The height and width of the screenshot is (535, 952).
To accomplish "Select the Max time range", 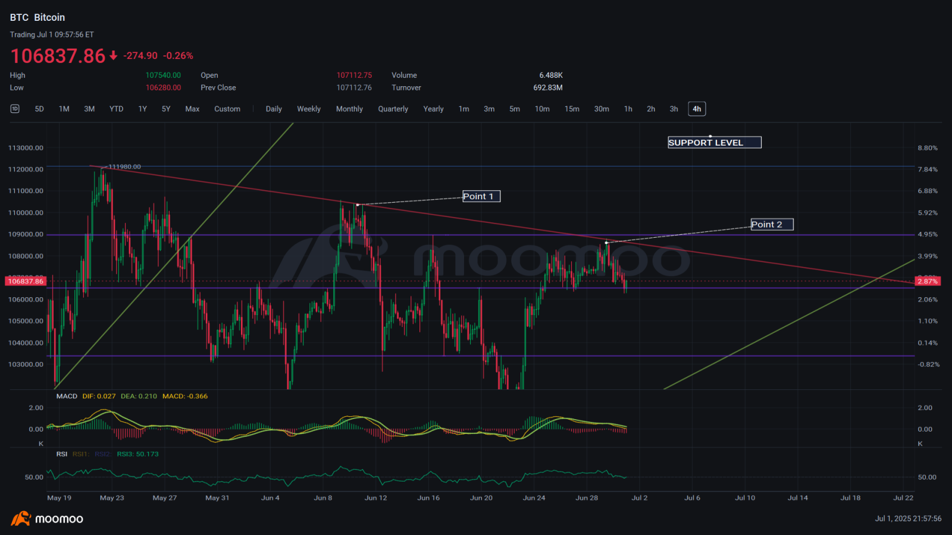I will click(x=192, y=109).
